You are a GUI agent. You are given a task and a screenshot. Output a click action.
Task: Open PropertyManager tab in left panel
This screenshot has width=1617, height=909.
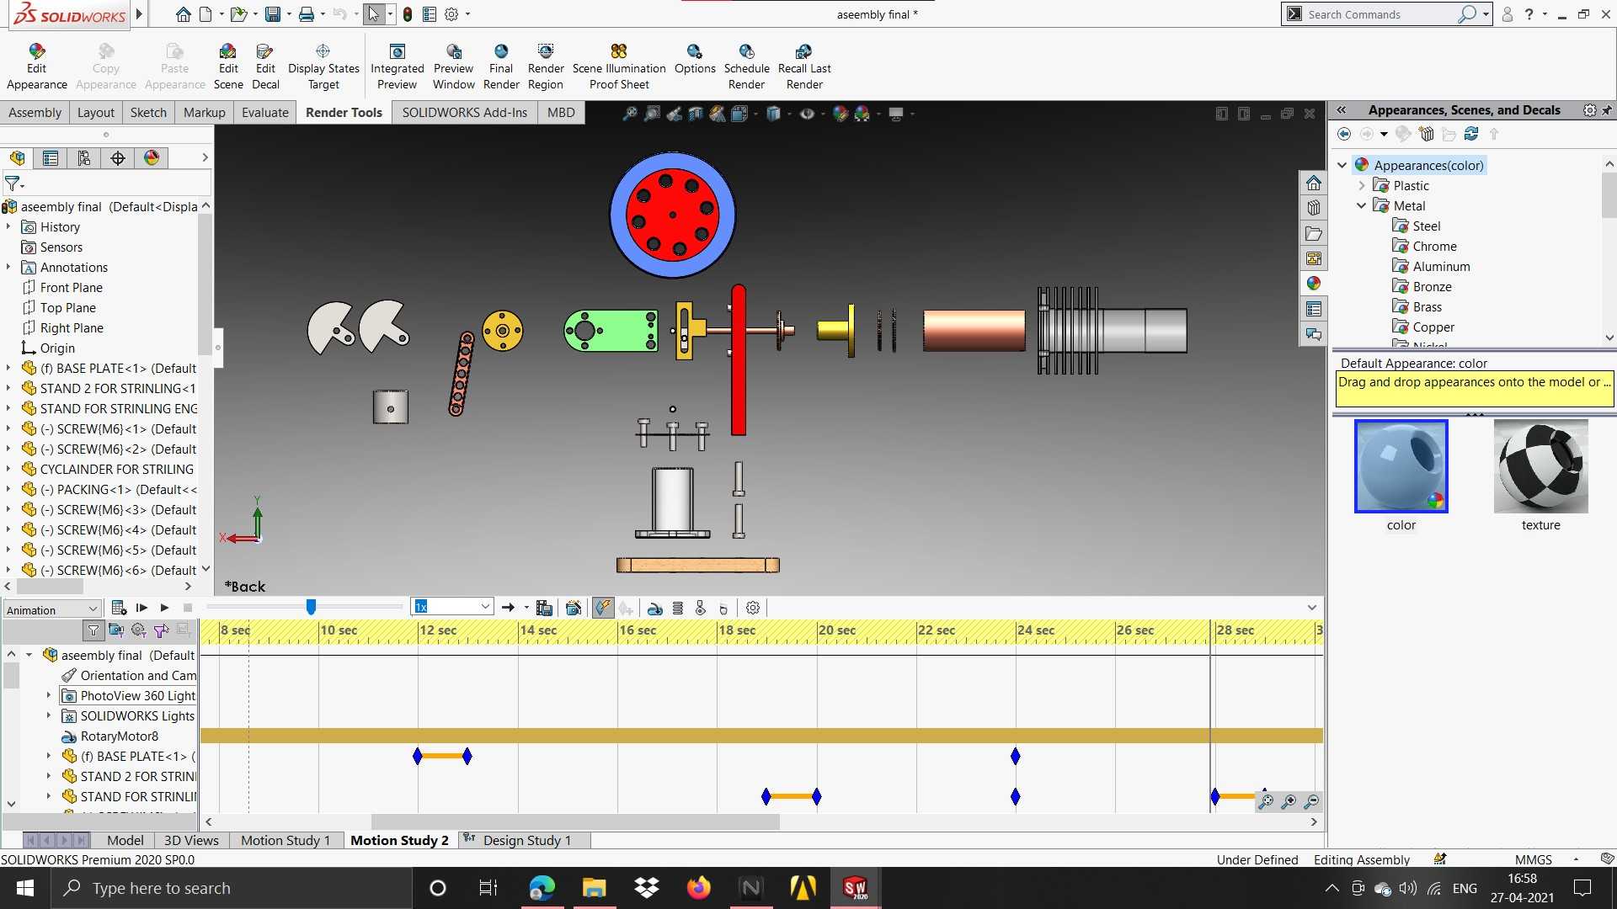point(51,158)
